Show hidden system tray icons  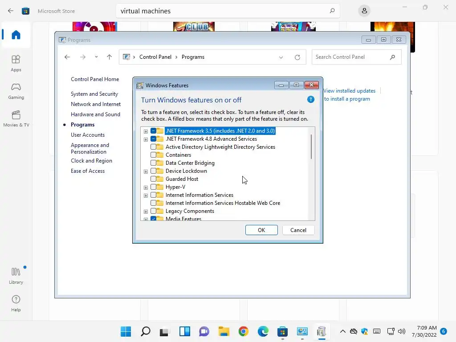coord(343,331)
